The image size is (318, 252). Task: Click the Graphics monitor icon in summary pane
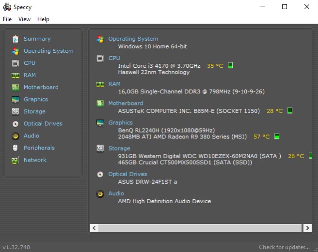click(100, 123)
